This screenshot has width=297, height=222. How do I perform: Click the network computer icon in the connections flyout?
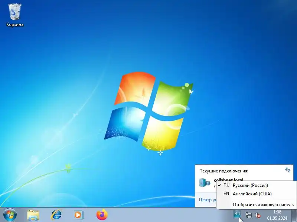[x=205, y=182]
